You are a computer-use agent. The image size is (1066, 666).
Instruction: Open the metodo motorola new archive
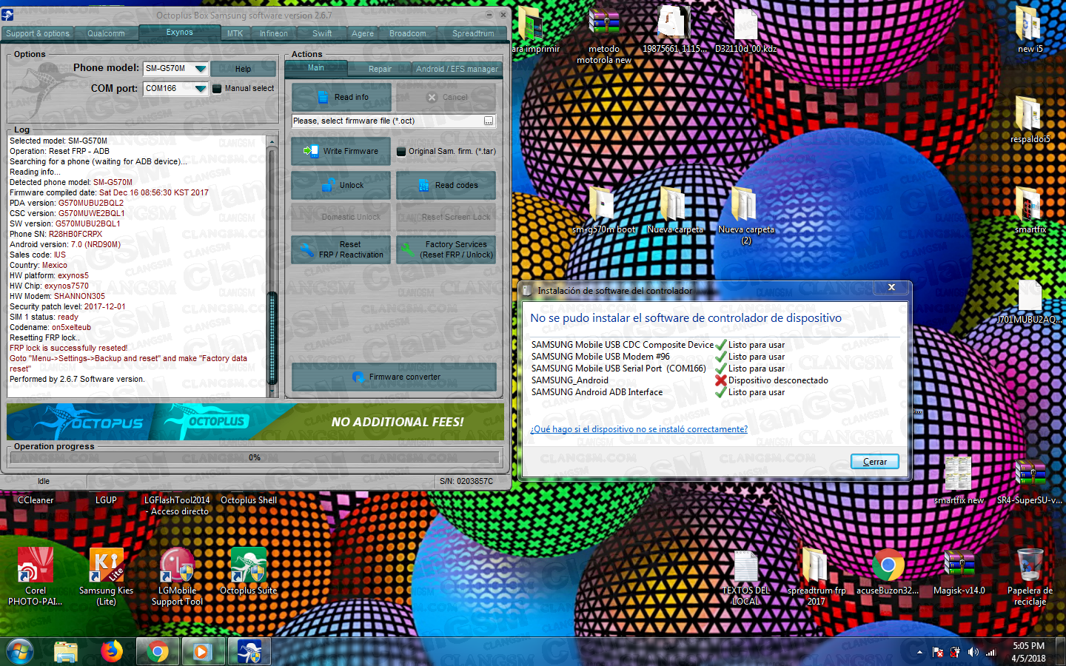click(x=604, y=34)
